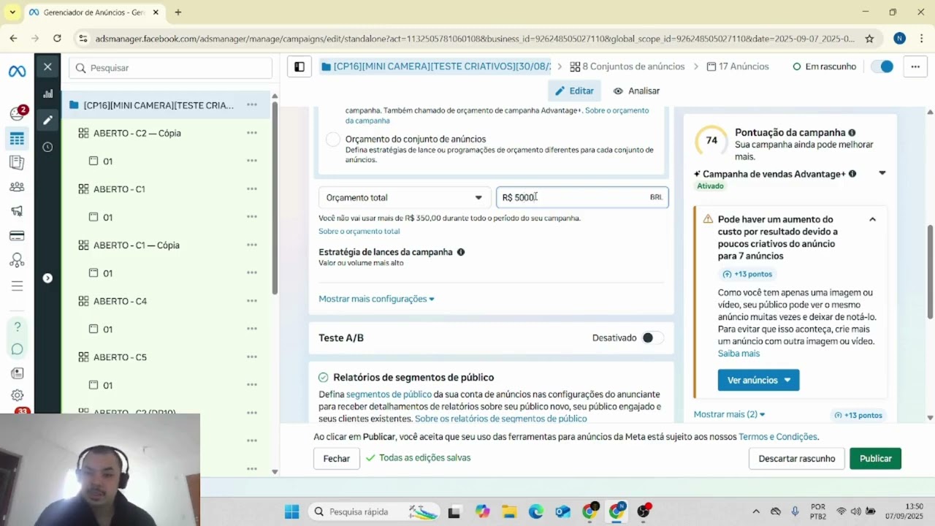
Task: Click Descartar rascunho button
Action: 796,458
